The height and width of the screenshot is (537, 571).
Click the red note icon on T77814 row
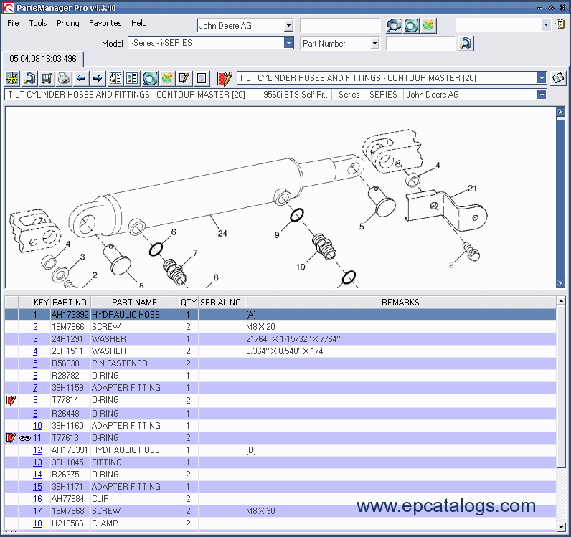pyautogui.click(x=11, y=401)
